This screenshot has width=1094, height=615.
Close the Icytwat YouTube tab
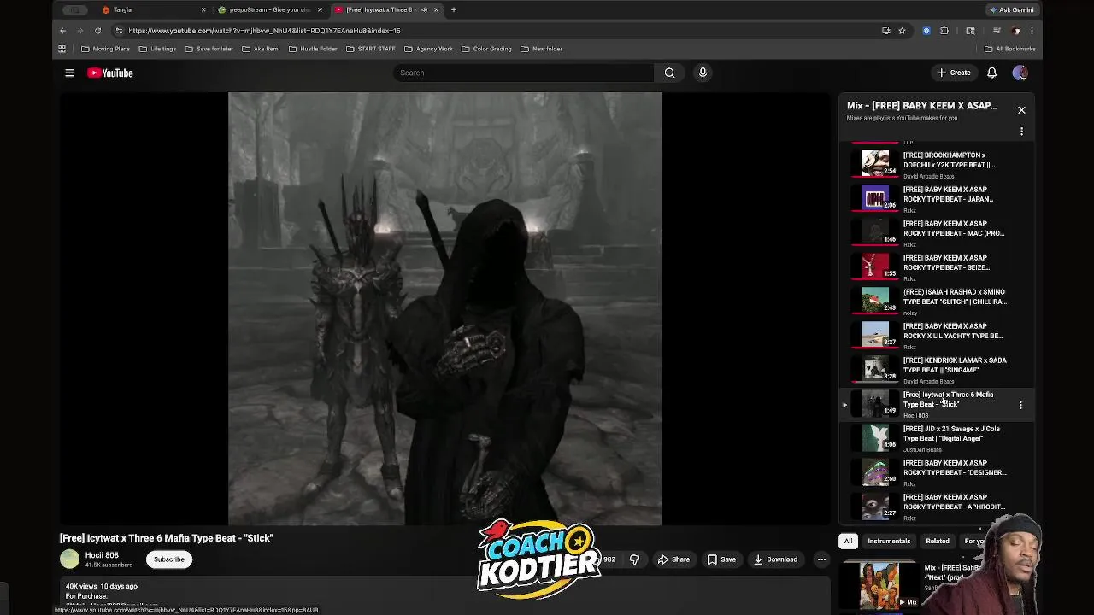pos(436,9)
